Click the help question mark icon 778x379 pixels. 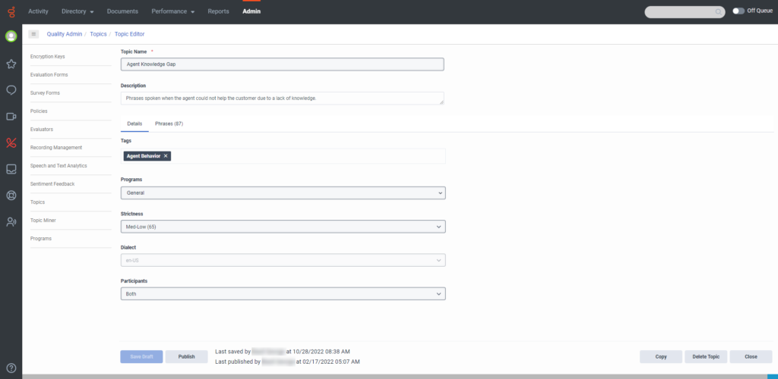pos(11,368)
